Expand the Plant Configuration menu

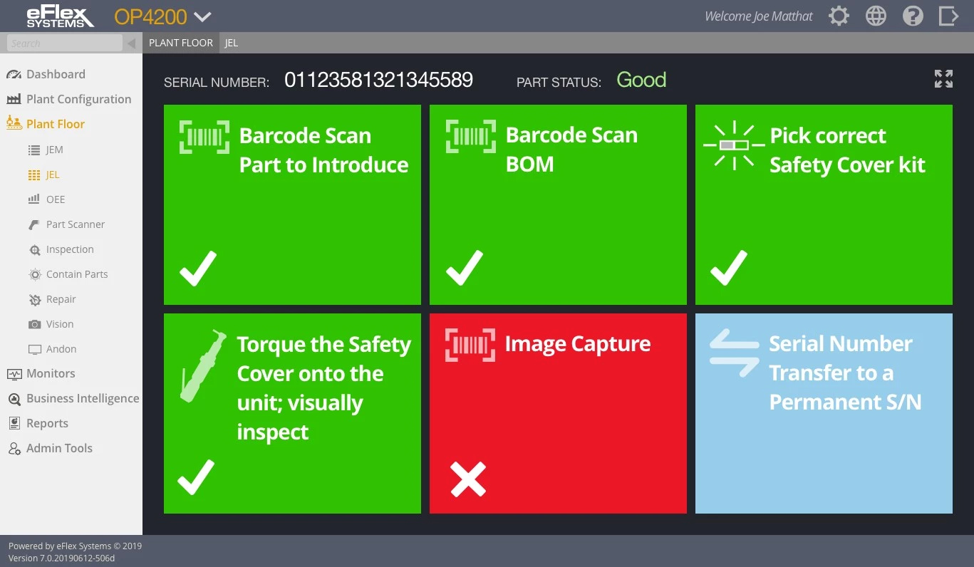click(x=78, y=99)
